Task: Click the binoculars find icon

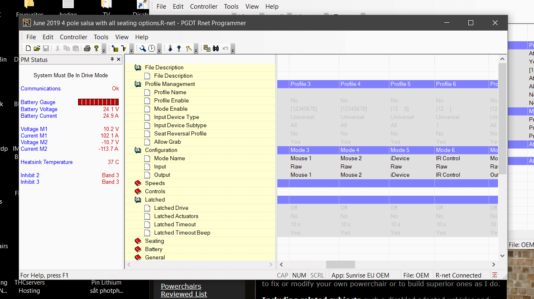Action: tap(216, 49)
